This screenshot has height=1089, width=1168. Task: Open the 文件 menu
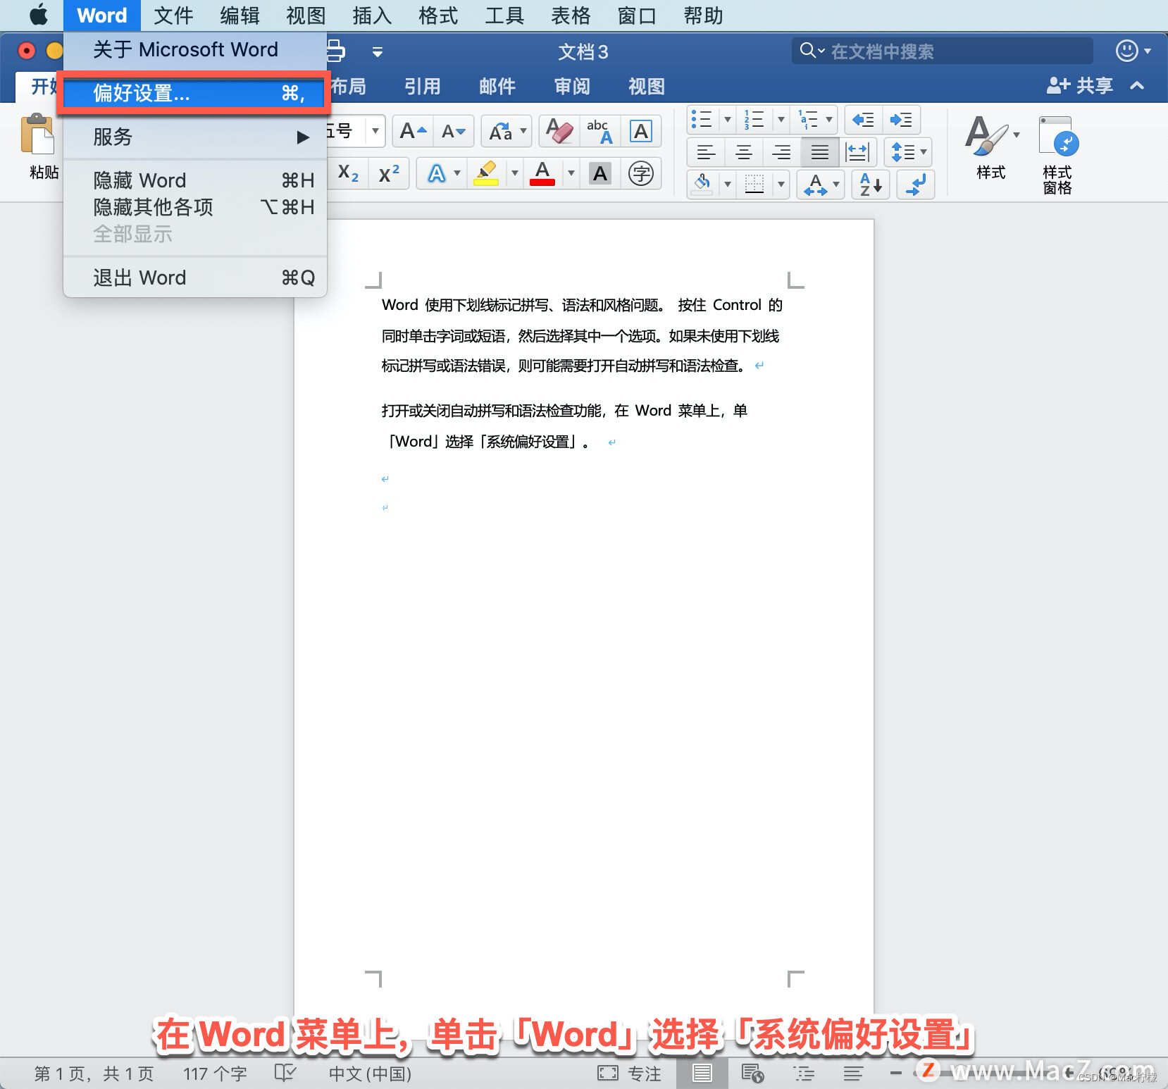(x=173, y=15)
